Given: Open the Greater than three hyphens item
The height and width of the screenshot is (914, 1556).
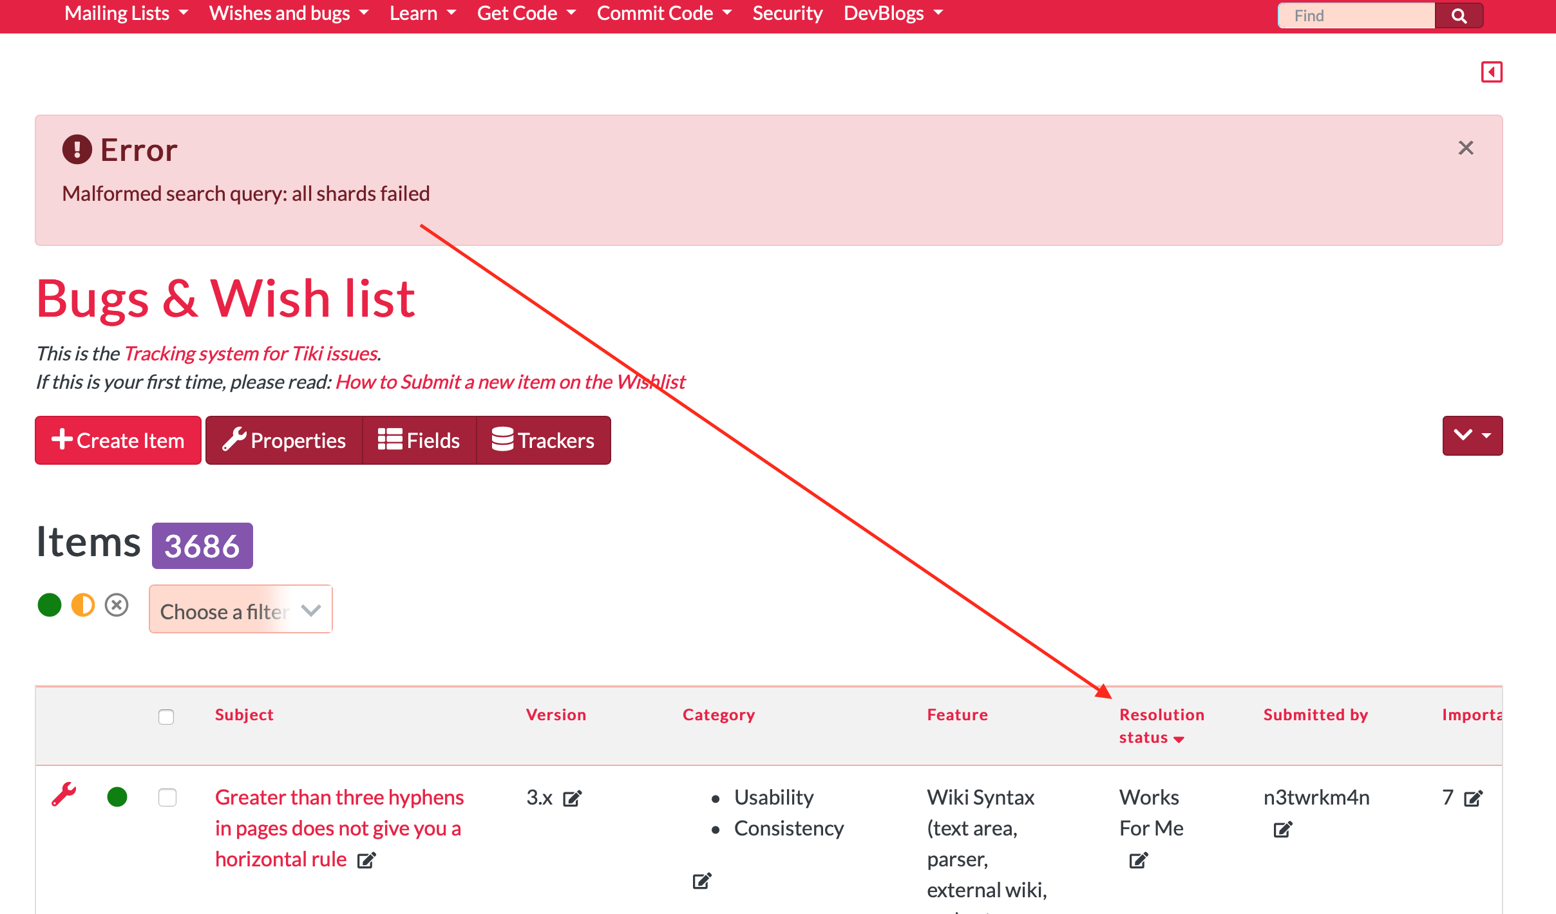Looking at the screenshot, I should (339, 828).
